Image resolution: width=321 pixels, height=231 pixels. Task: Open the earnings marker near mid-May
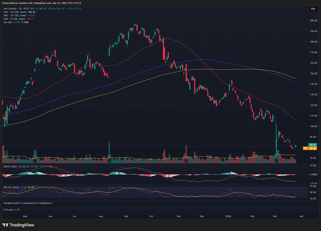coord(35,161)
